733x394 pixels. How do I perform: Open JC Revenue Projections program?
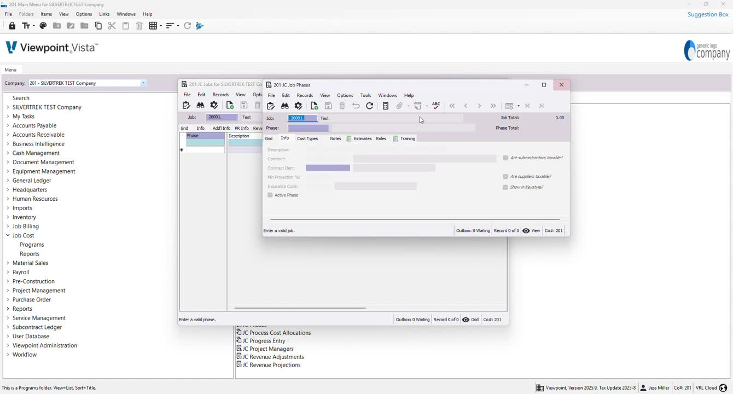[271, 365]
